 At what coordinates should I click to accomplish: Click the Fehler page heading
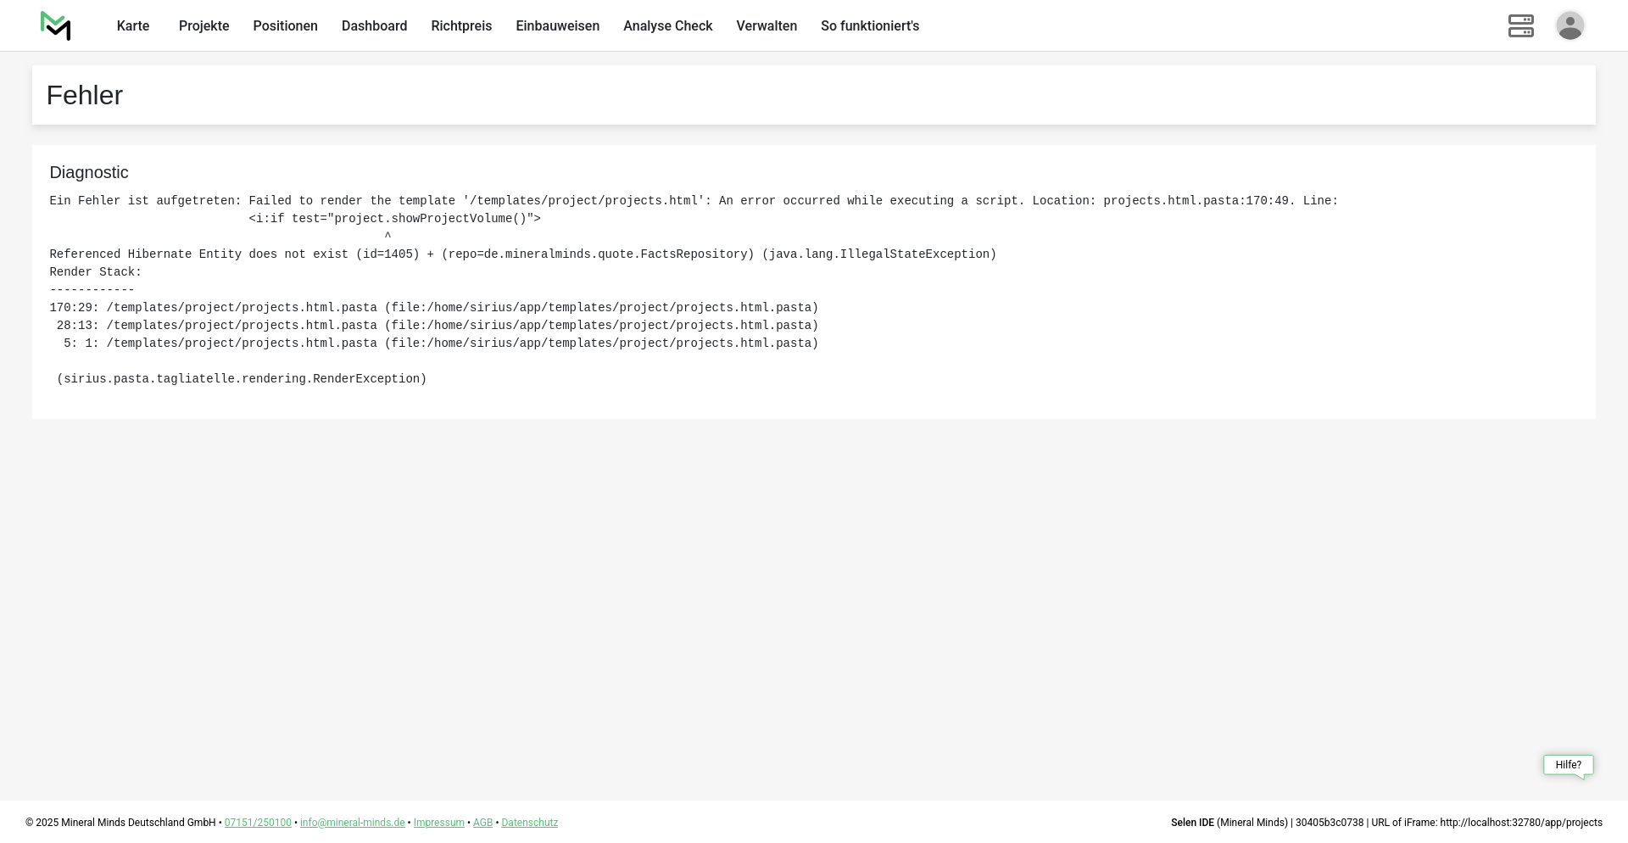(x=85, y=96)
